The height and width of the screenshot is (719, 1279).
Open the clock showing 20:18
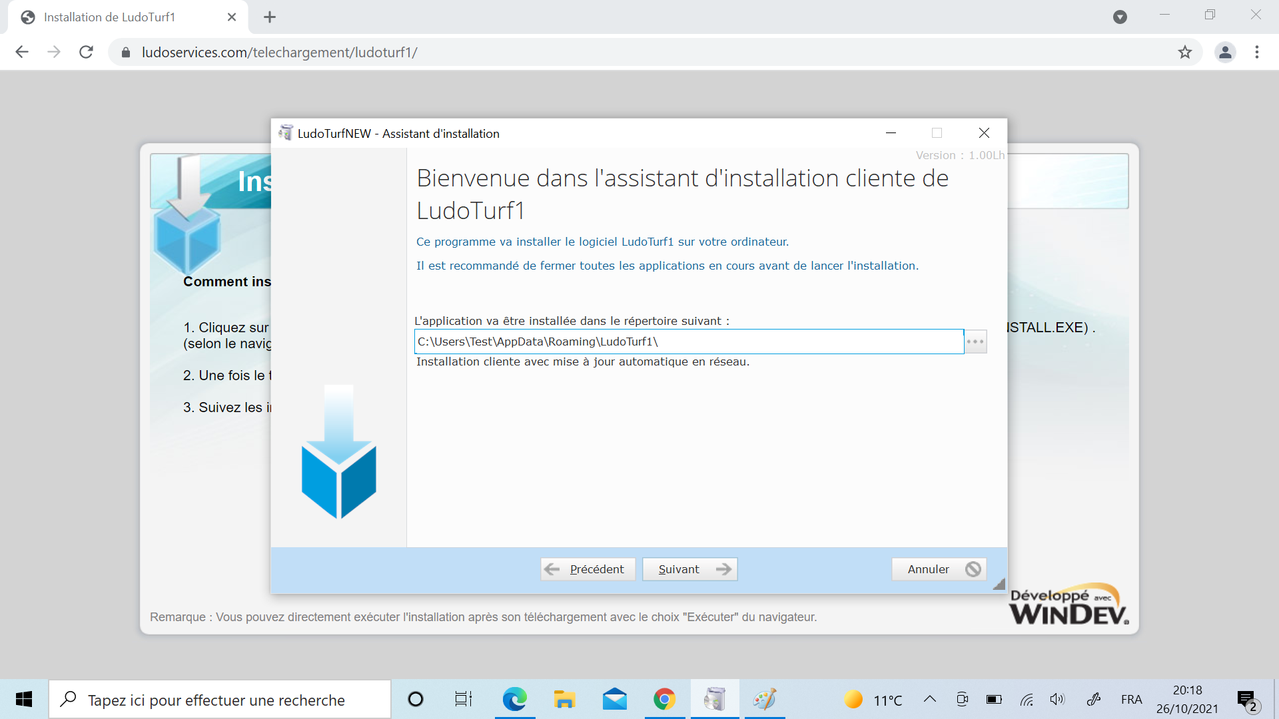(1188, 699)
